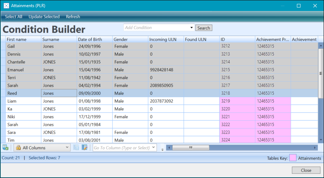Click the horizontal scrollbar thumb
This screenshot has width=324, height=178.
(x=191, y=147)
